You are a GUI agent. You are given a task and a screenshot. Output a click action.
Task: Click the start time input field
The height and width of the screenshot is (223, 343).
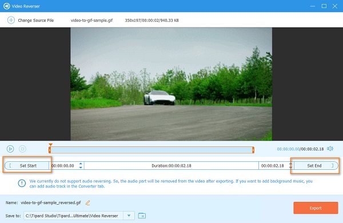point(65,166)
